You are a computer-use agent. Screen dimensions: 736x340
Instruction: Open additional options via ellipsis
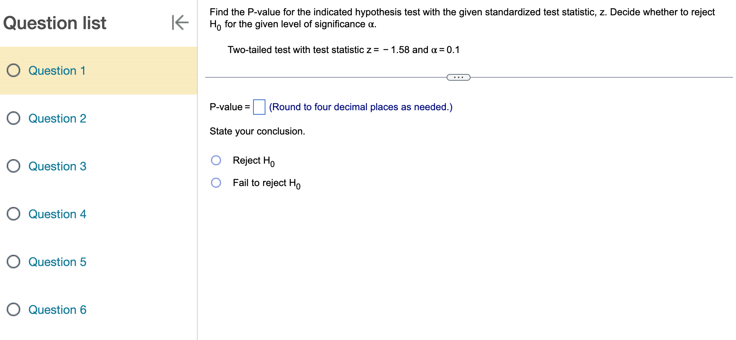[x=458, y=77]
